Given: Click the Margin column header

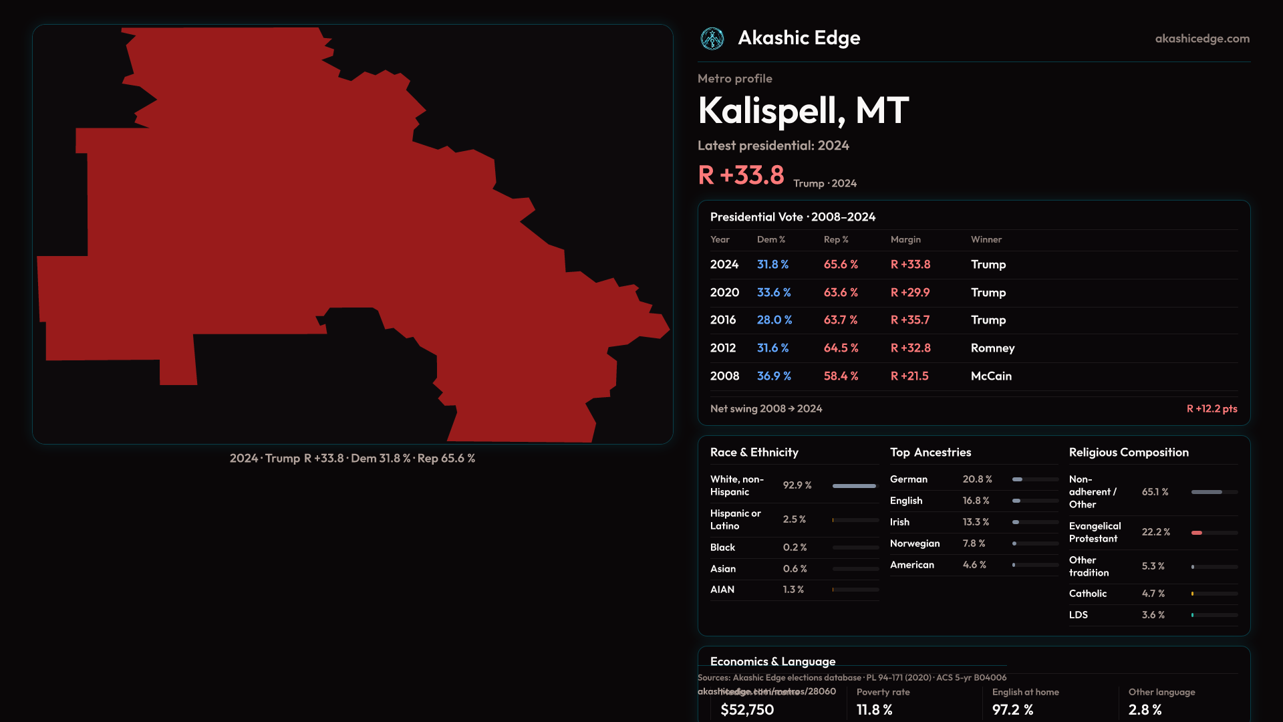Looking at the screenshot, I should coord(905,239).
